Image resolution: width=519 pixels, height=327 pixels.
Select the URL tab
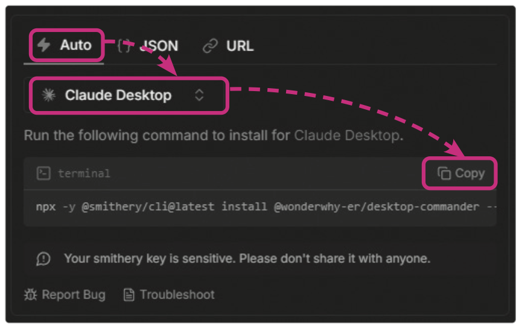(x=239, y=46)
